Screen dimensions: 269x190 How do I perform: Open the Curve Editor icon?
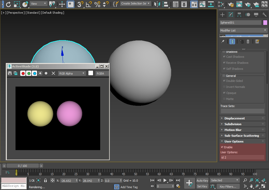[202, 4]
